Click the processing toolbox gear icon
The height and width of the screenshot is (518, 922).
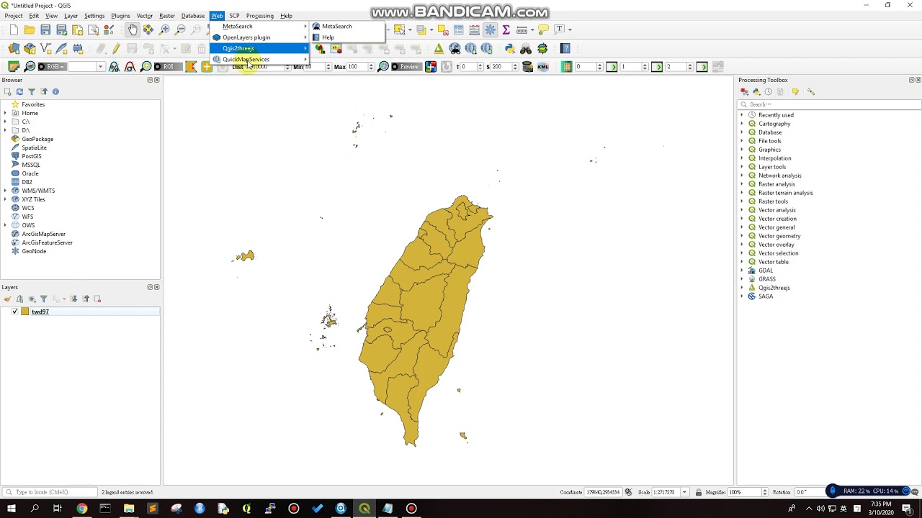pyautogui.click(x=491, y=29)
